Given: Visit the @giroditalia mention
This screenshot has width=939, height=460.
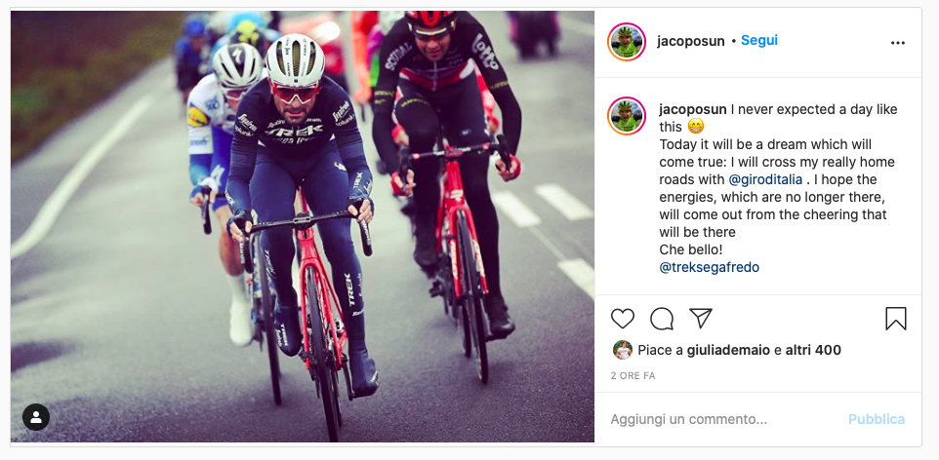Looking at the screenshot, I should pyautogui.click(x=765, y=179).
